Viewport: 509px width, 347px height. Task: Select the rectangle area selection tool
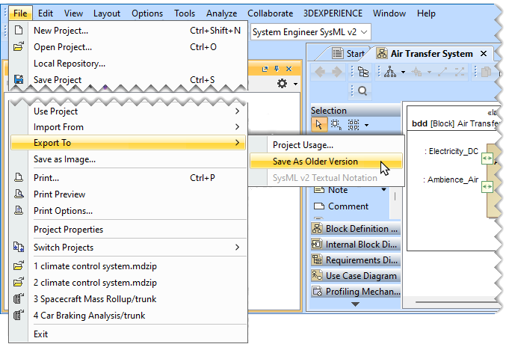point(336,125)
